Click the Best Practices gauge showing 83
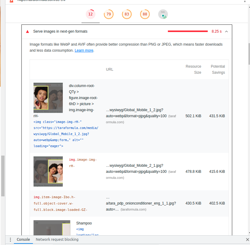Screen dimensions: 250x245 (127, 14)
